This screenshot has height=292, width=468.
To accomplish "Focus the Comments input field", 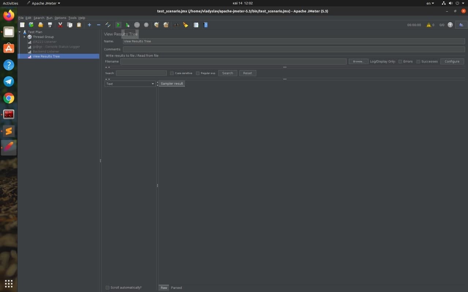I will 294,49.
